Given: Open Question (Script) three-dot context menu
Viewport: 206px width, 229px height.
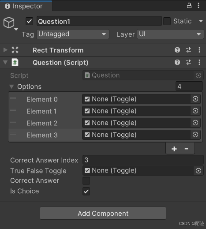Looking at the screenshot, I should [199, 62].
